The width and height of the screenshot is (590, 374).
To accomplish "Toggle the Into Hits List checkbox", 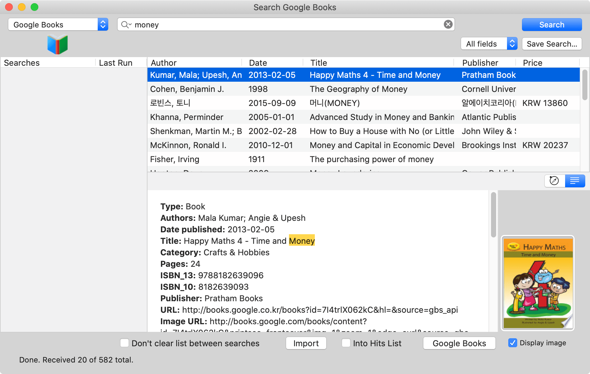I will 346,343.
